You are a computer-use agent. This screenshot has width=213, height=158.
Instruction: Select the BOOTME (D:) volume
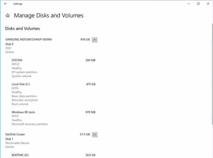54,155
